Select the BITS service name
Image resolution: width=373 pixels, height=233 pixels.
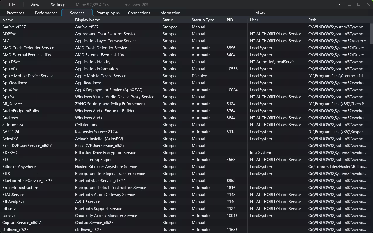tap(6, 174)
